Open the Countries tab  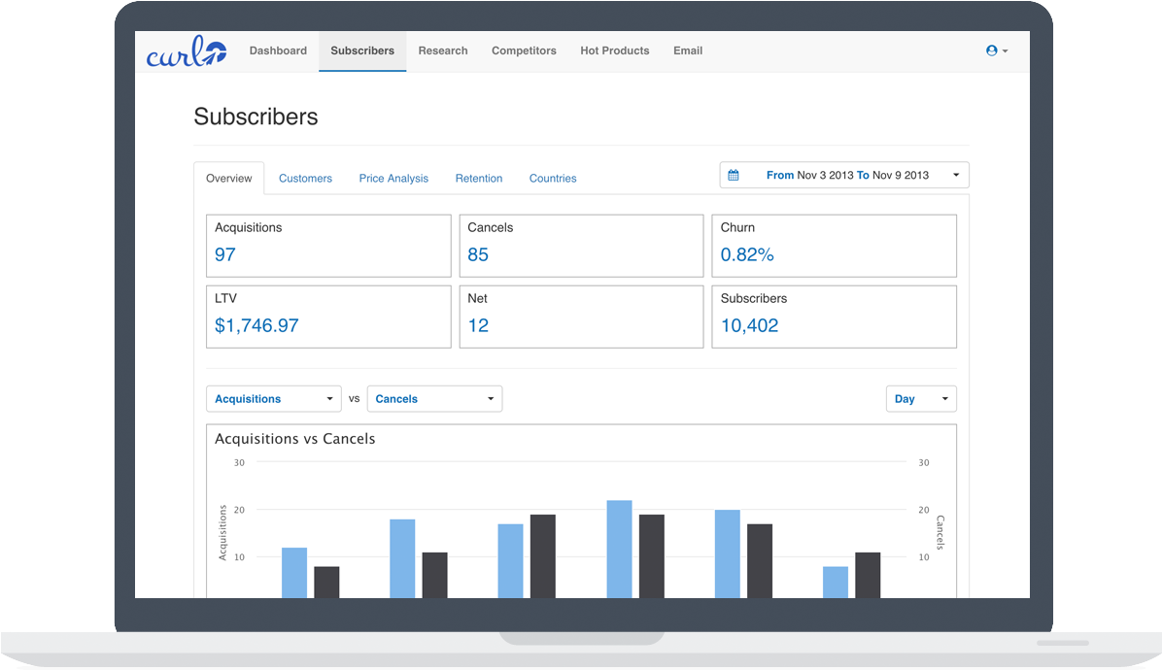tap(553, 179)
